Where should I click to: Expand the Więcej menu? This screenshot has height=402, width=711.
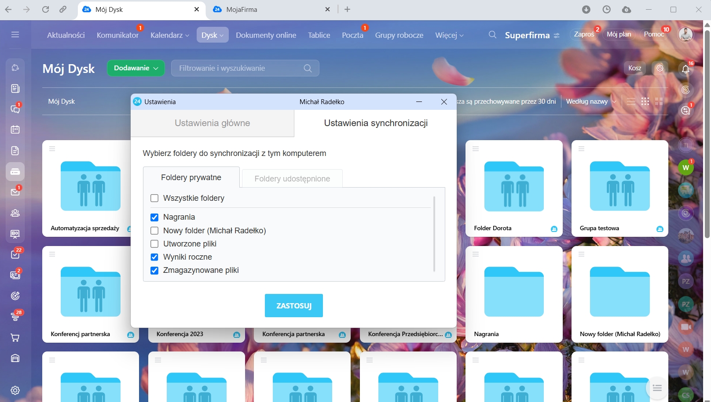click(x=449, y=35)
